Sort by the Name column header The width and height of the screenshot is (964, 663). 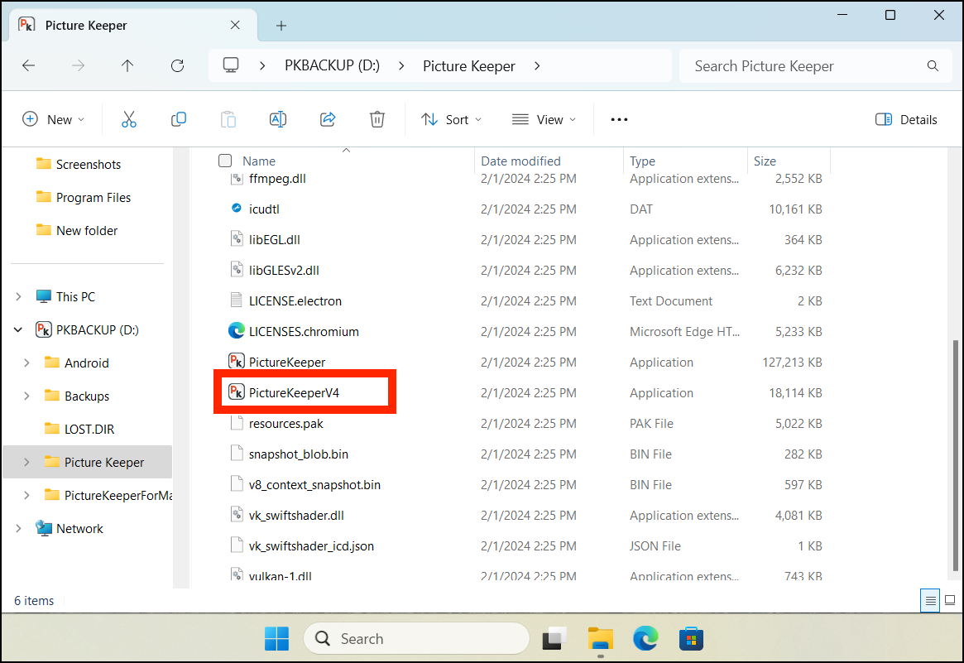coord(259,161)
